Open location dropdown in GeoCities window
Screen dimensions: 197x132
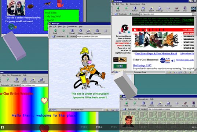pos(193,14)
